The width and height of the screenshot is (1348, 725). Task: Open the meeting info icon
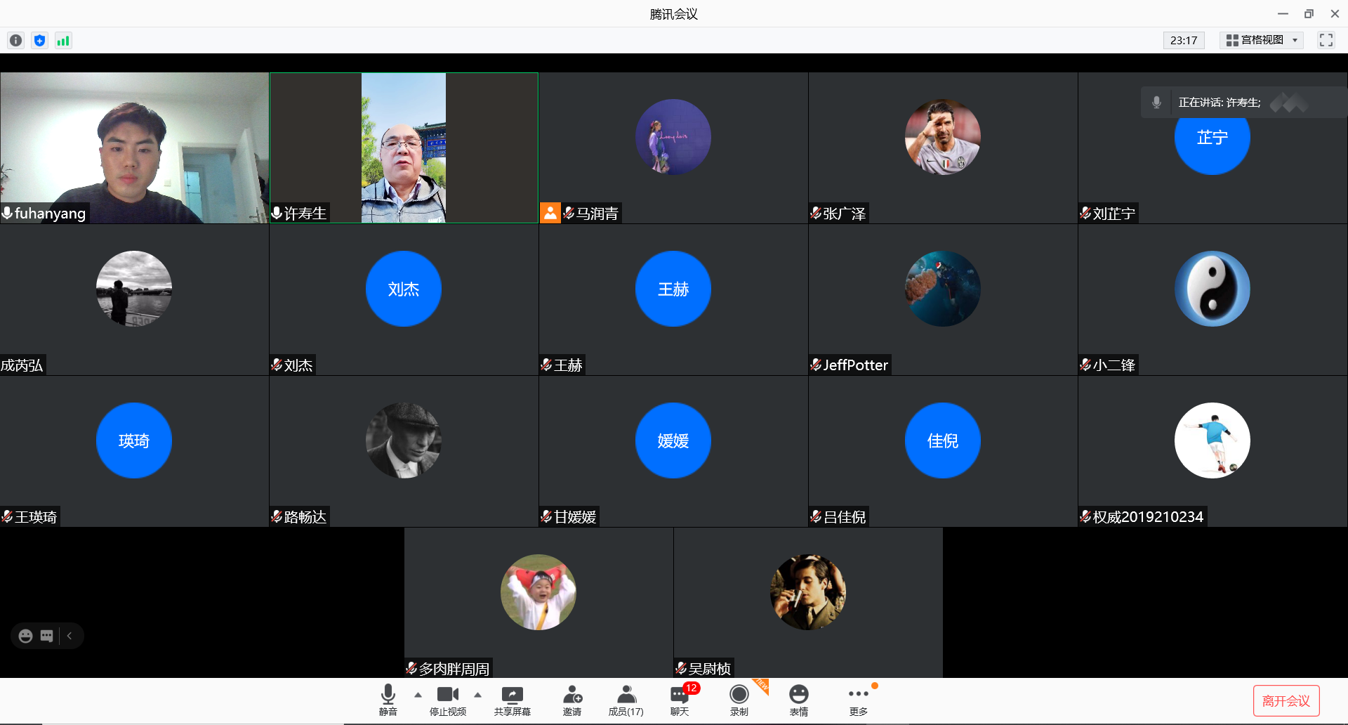(15, 41)
